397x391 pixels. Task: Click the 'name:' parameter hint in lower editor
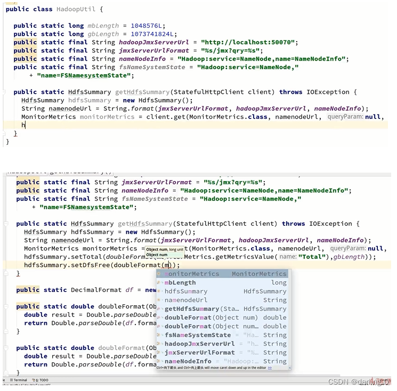point(288,257)
